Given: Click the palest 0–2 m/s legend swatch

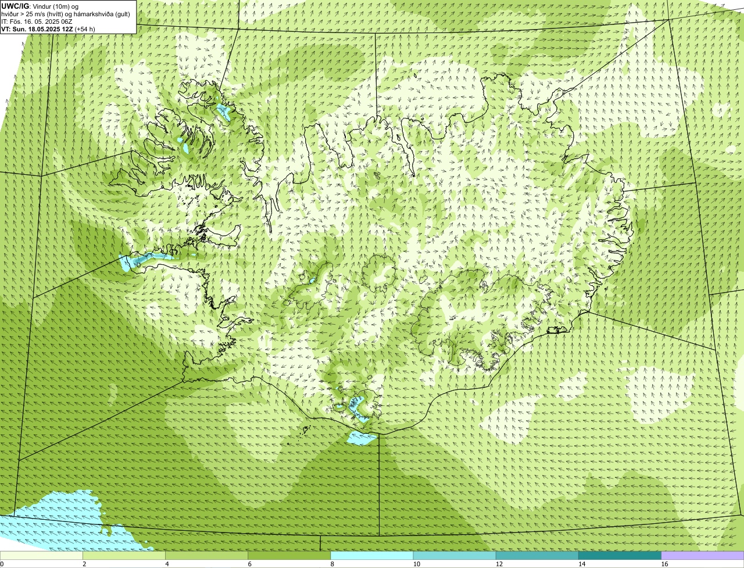Looking at the screenshot, I should tap(42, 555).
